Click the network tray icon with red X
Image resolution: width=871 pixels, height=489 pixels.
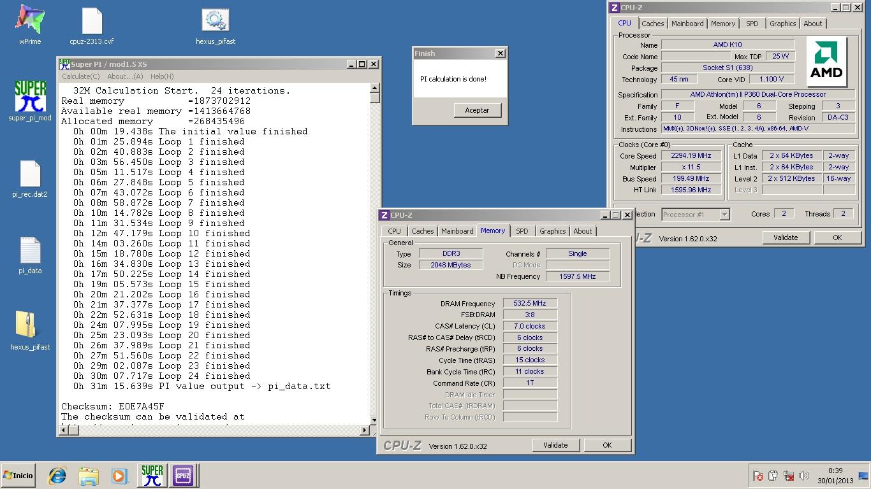click(789, 476)
